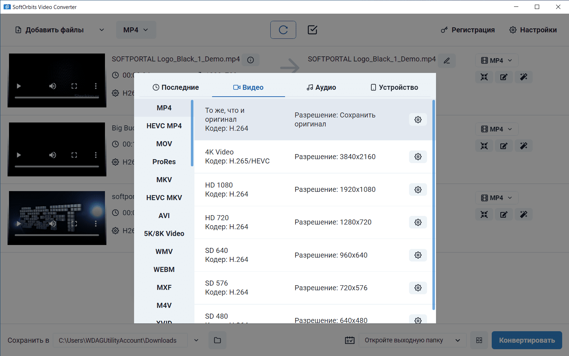Expand the Добавить файлы dropdown arrow
569x356 pixels.
(102, 30)
